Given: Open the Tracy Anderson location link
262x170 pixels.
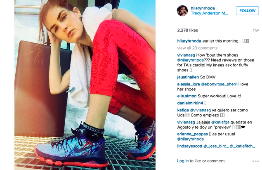Looking at the screenshot, I should [x=209, y=13].
